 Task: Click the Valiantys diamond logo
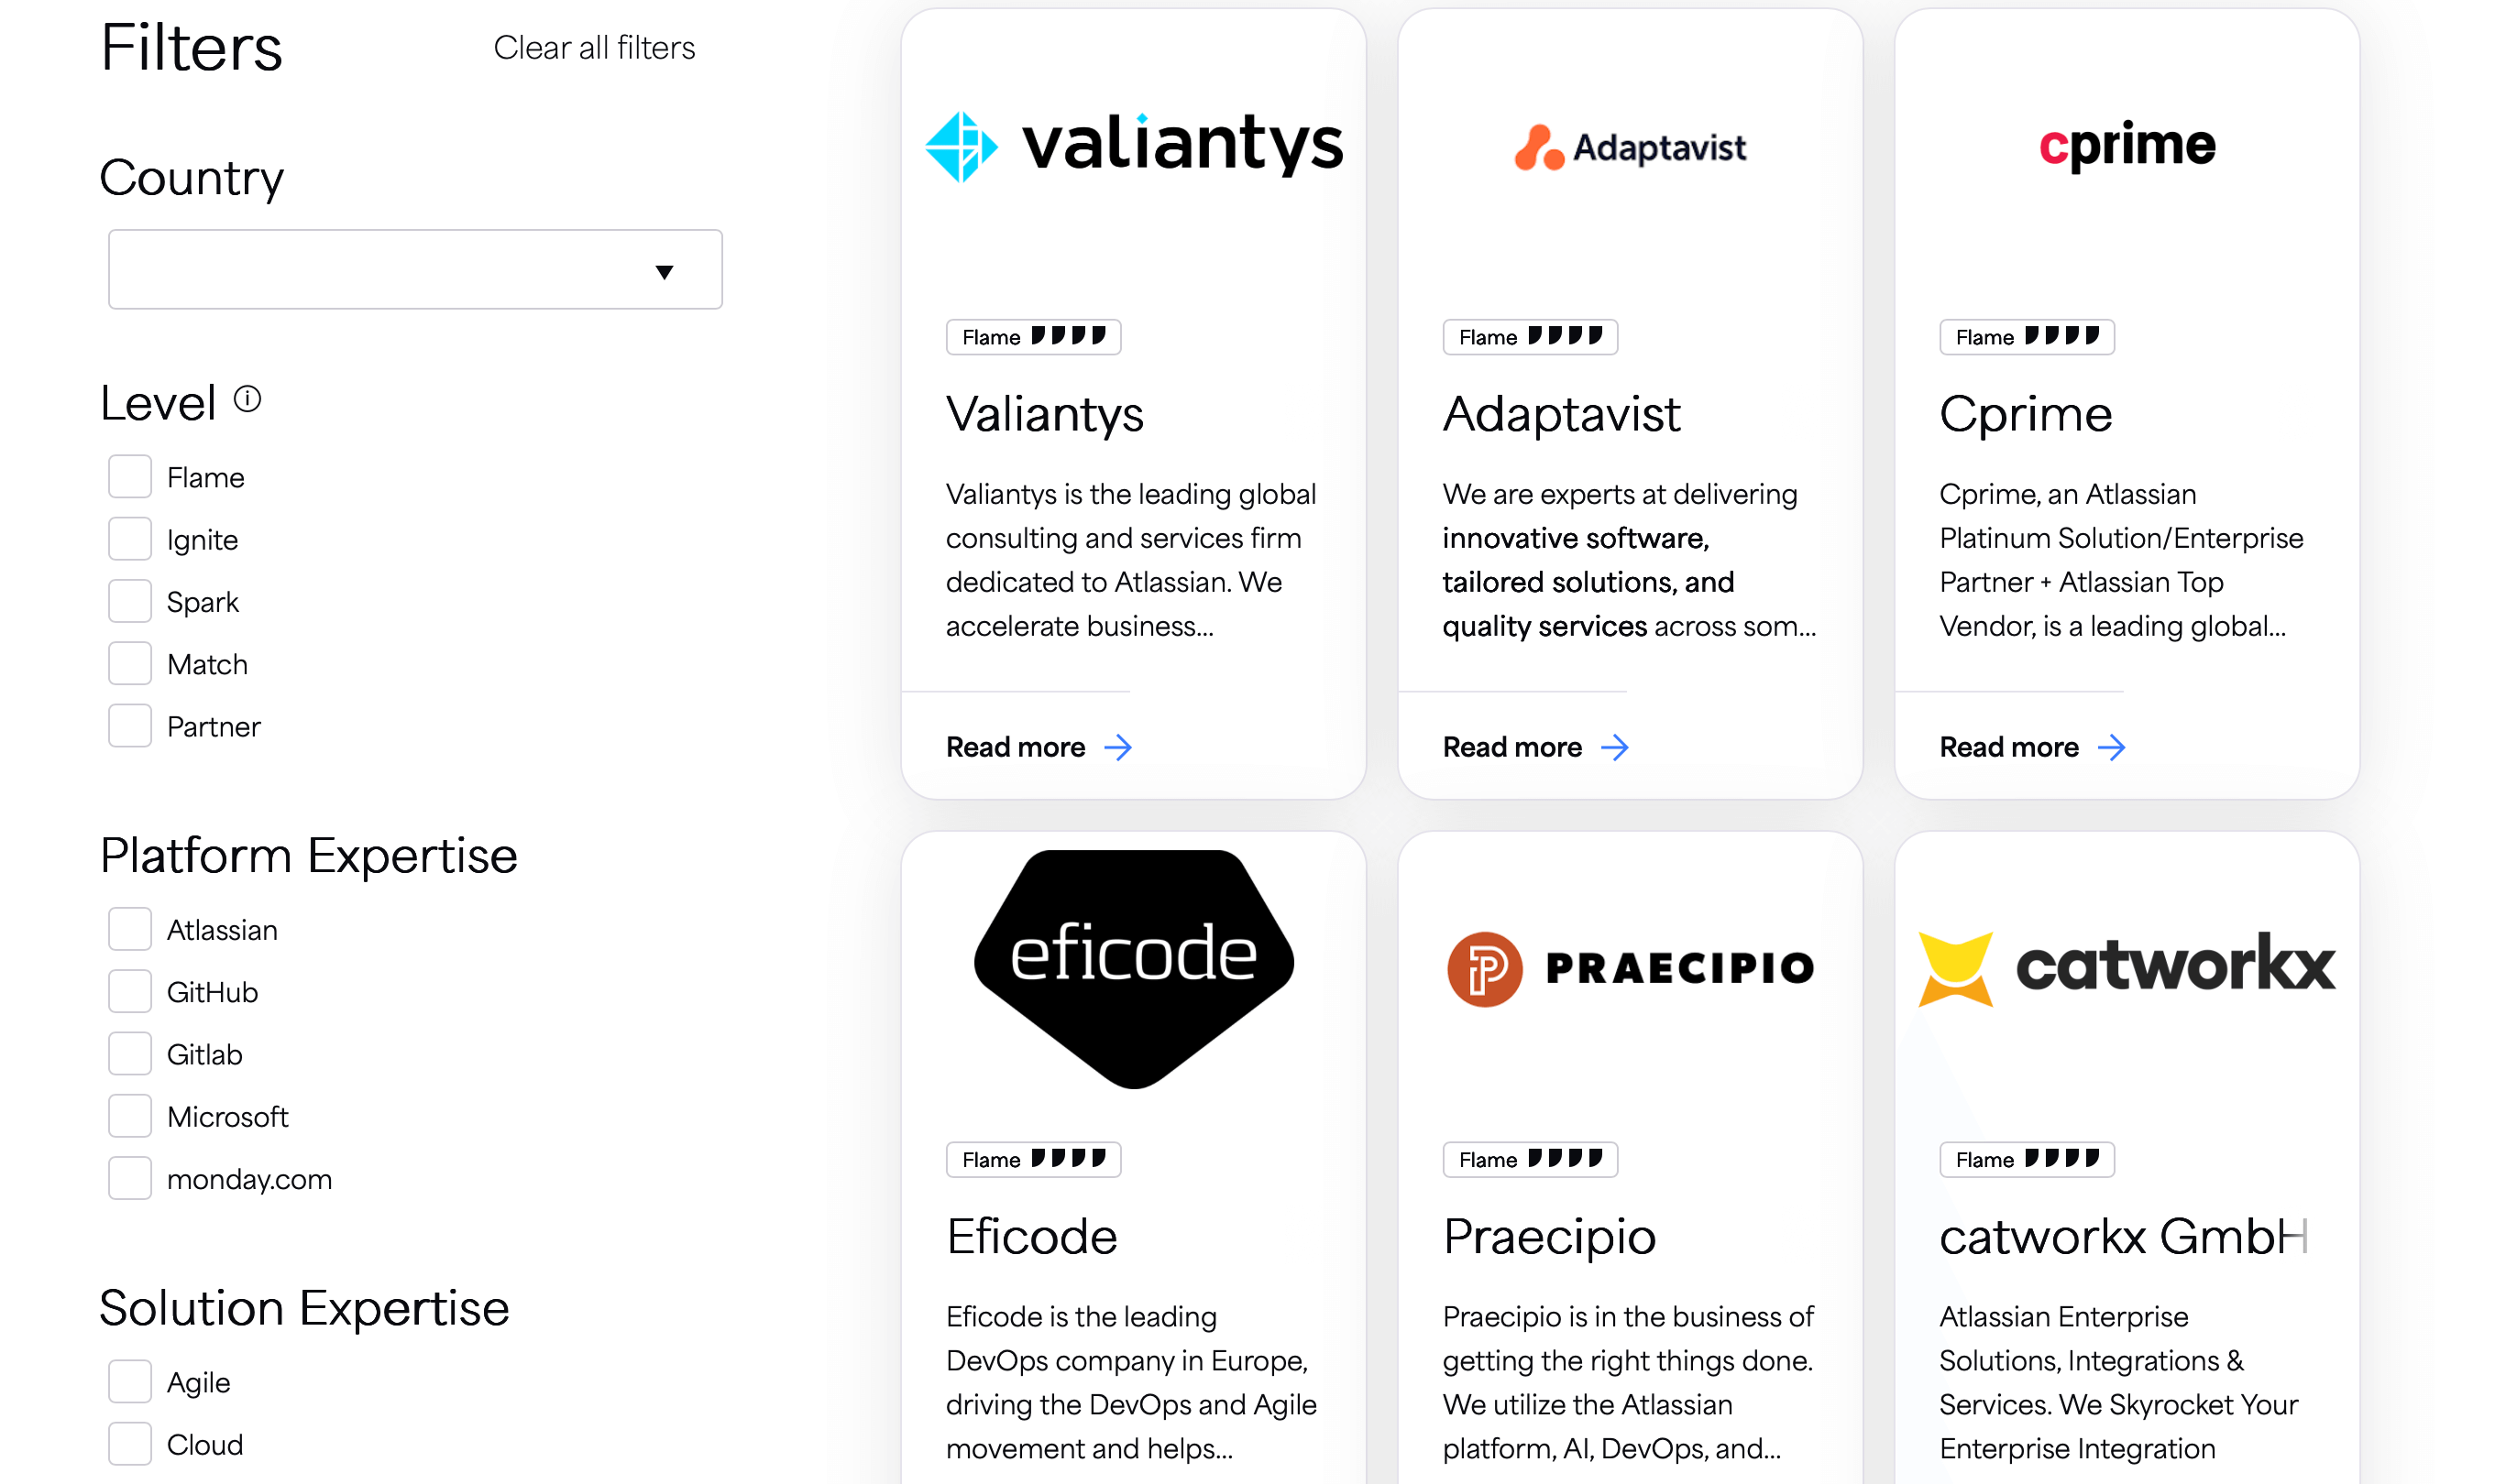[962, 146]
